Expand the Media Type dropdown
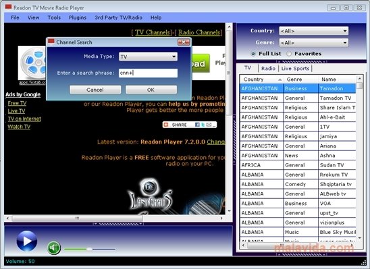 point(148,57)
